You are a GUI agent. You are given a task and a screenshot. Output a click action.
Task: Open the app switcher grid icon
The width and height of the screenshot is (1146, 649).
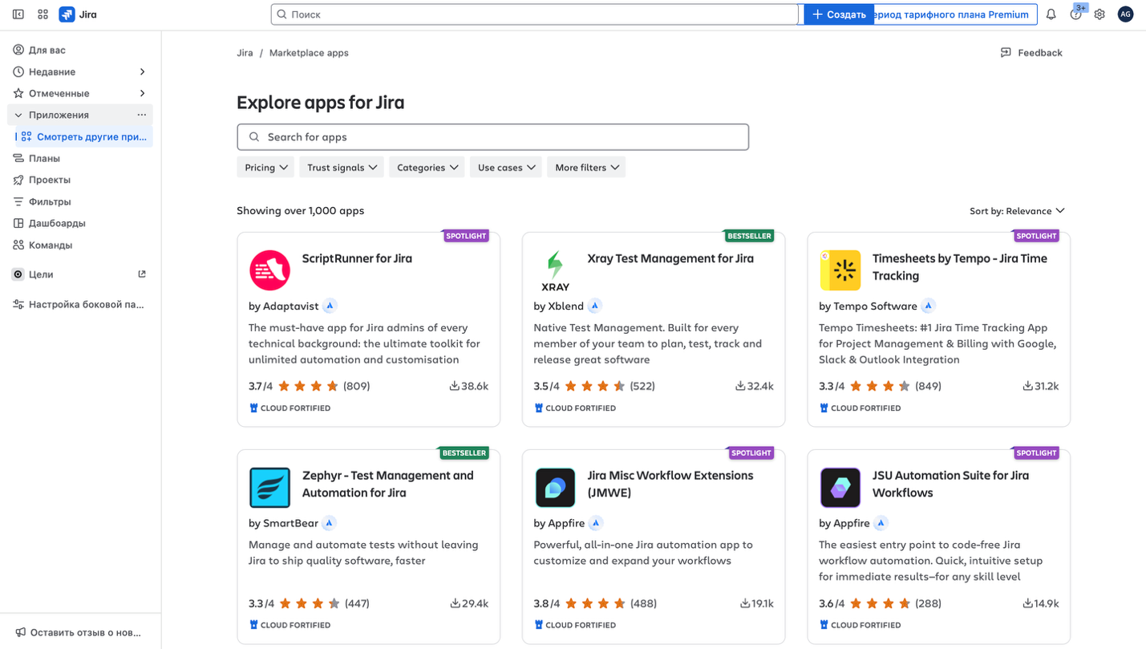tap(43, 14)
